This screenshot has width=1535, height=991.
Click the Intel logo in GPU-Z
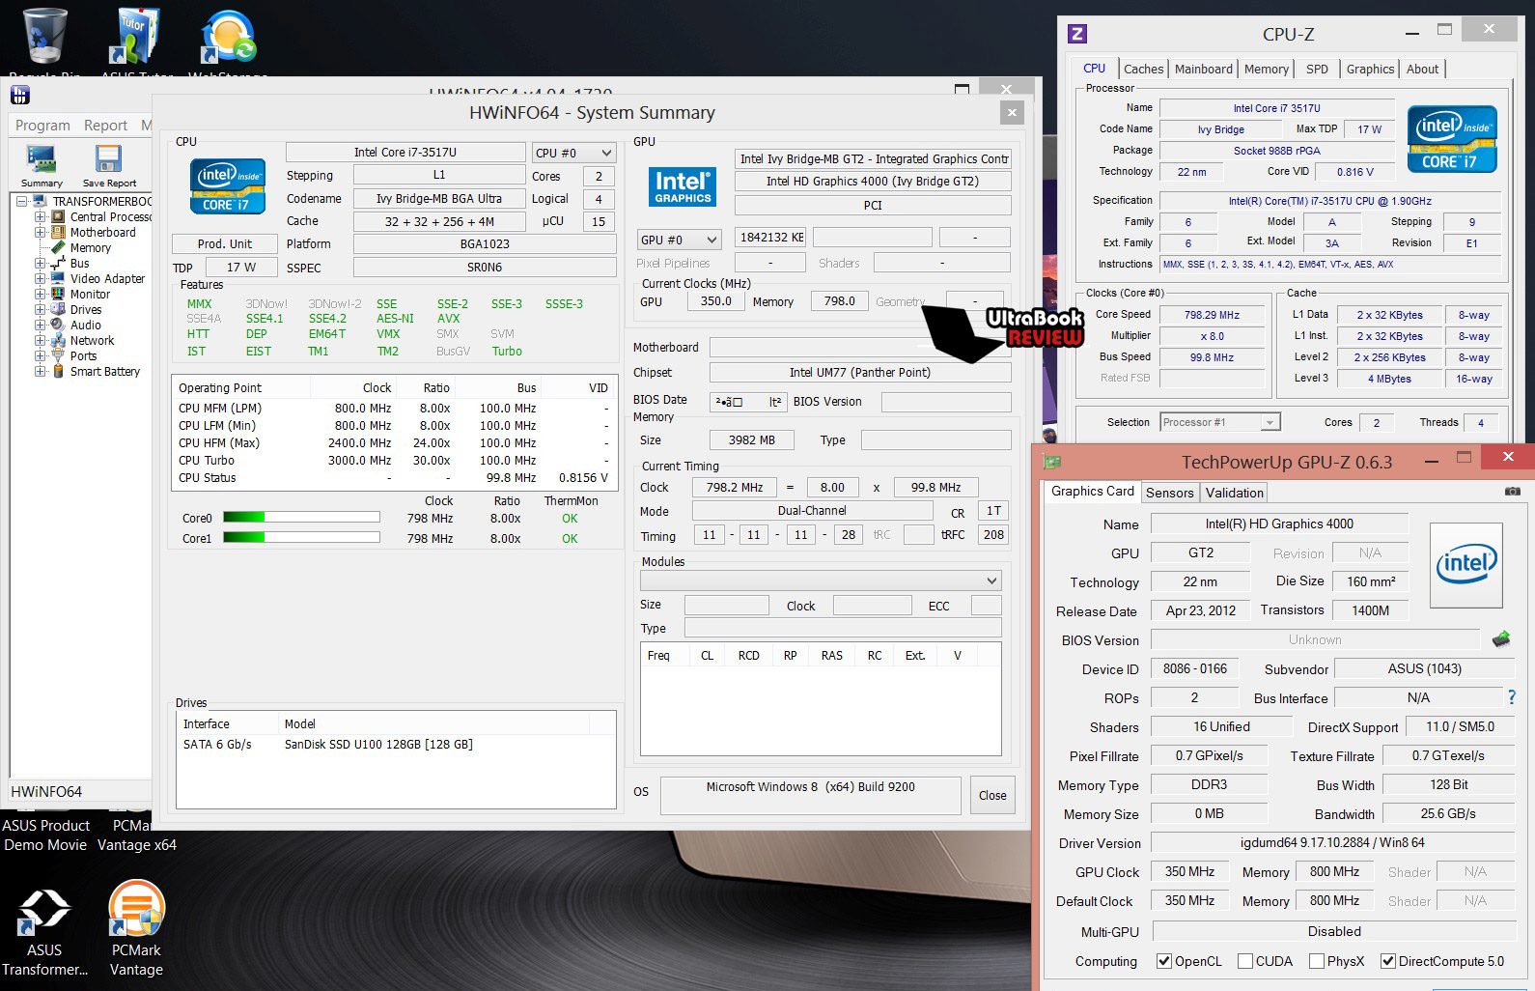(1465, 565)
